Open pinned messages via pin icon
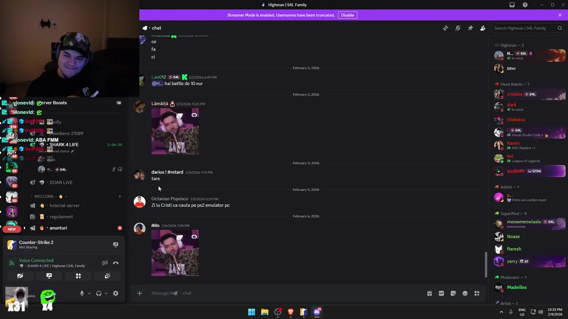The height and width of the screenshot is (319, 568). click(470, 28)
